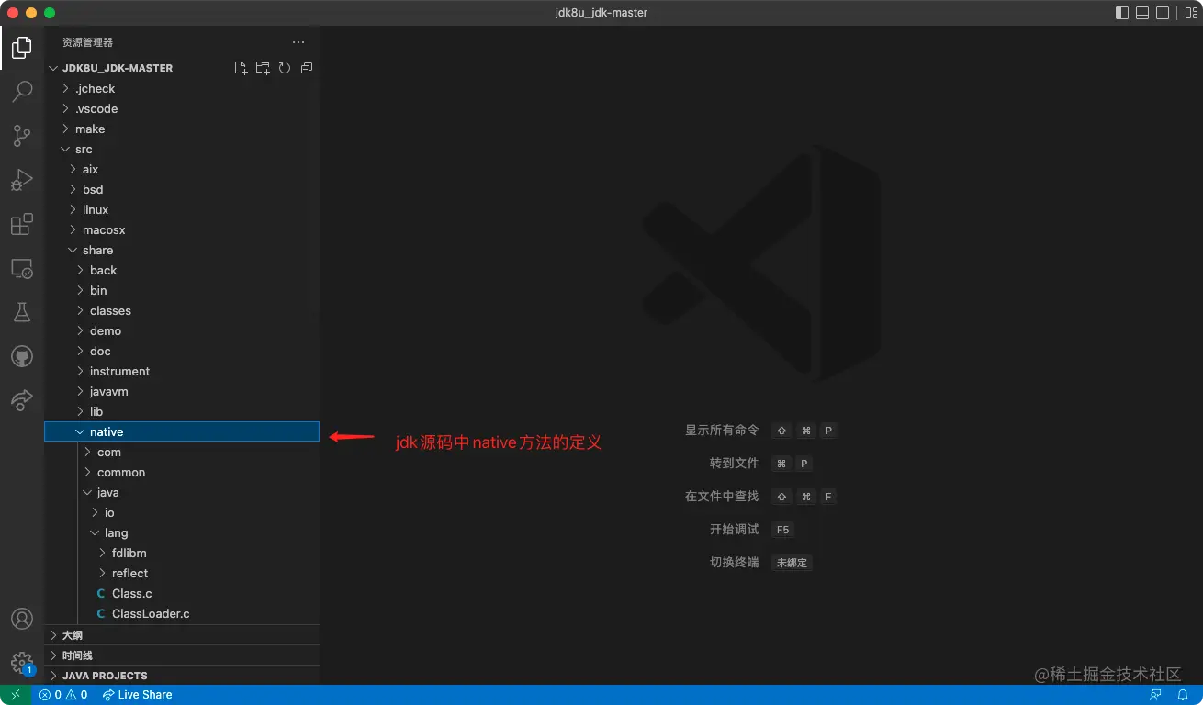This screenshot has width=1203, height=705.
Task: Expand the doc folder
Action: 182,351
